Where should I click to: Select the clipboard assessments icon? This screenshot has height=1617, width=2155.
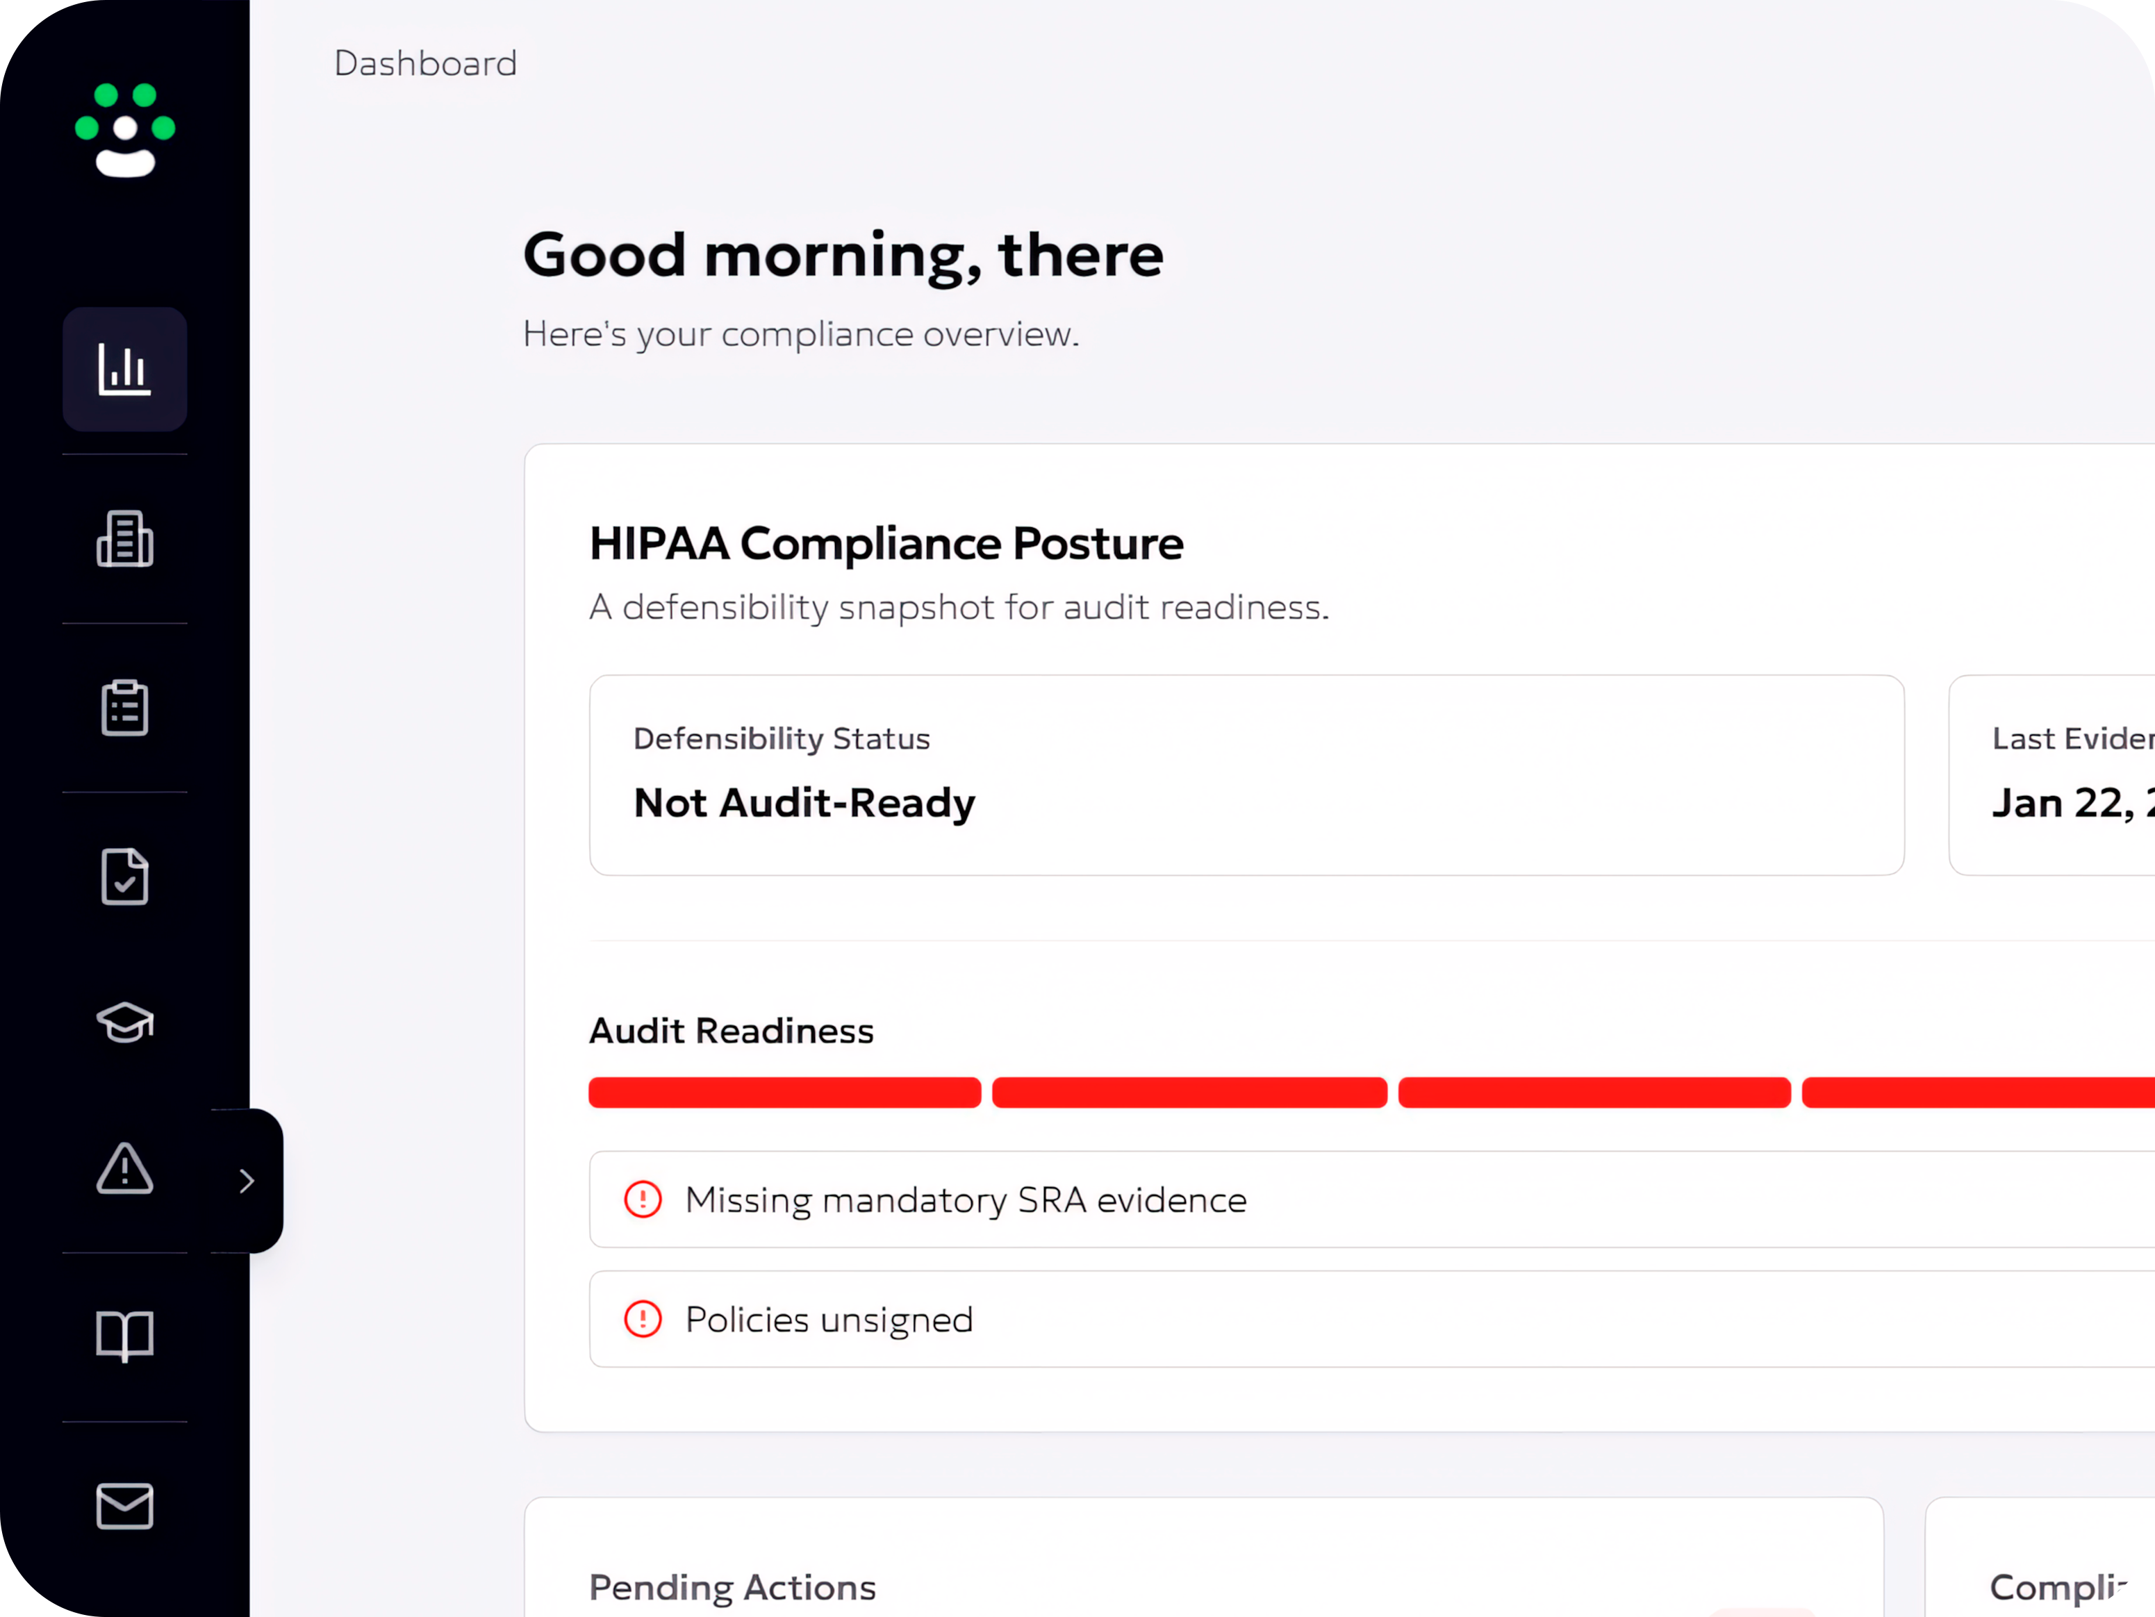(x=124, y=708)
